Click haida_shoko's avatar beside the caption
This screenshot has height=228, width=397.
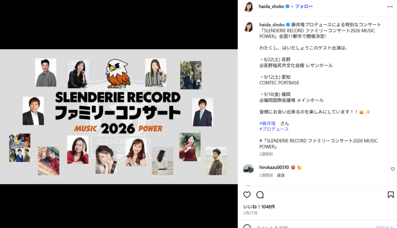click(x=248, y=27)
